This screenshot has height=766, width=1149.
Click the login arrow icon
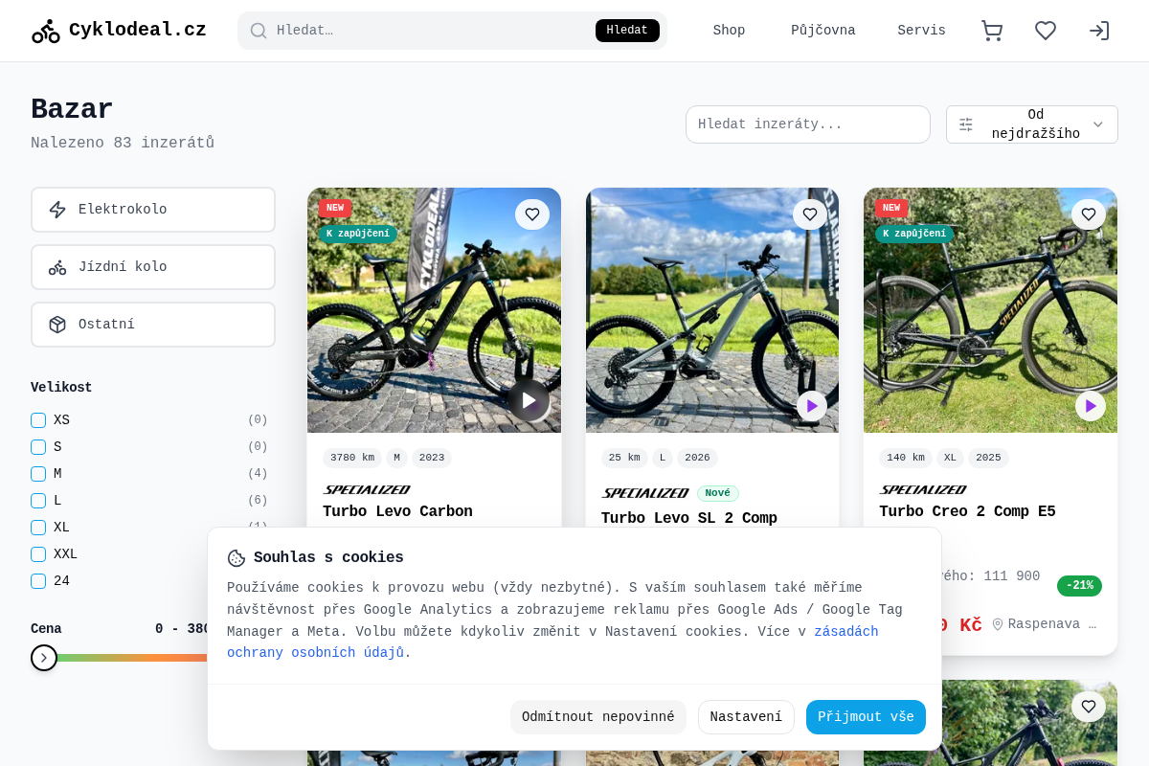pyautogui.click(x=1099, y=31)
